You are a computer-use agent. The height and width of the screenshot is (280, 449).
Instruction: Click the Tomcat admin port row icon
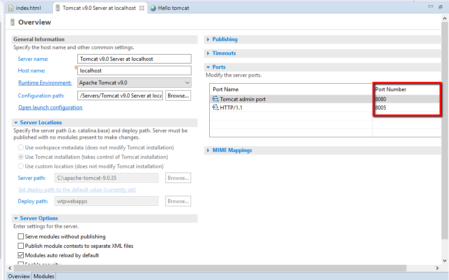216,99
